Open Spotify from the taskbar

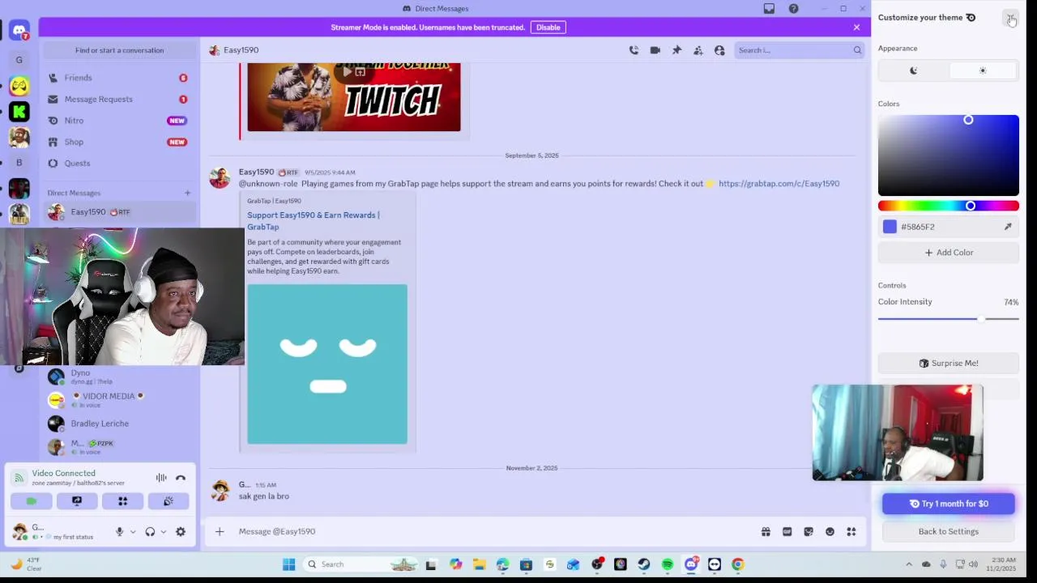(x=668, y=564)
